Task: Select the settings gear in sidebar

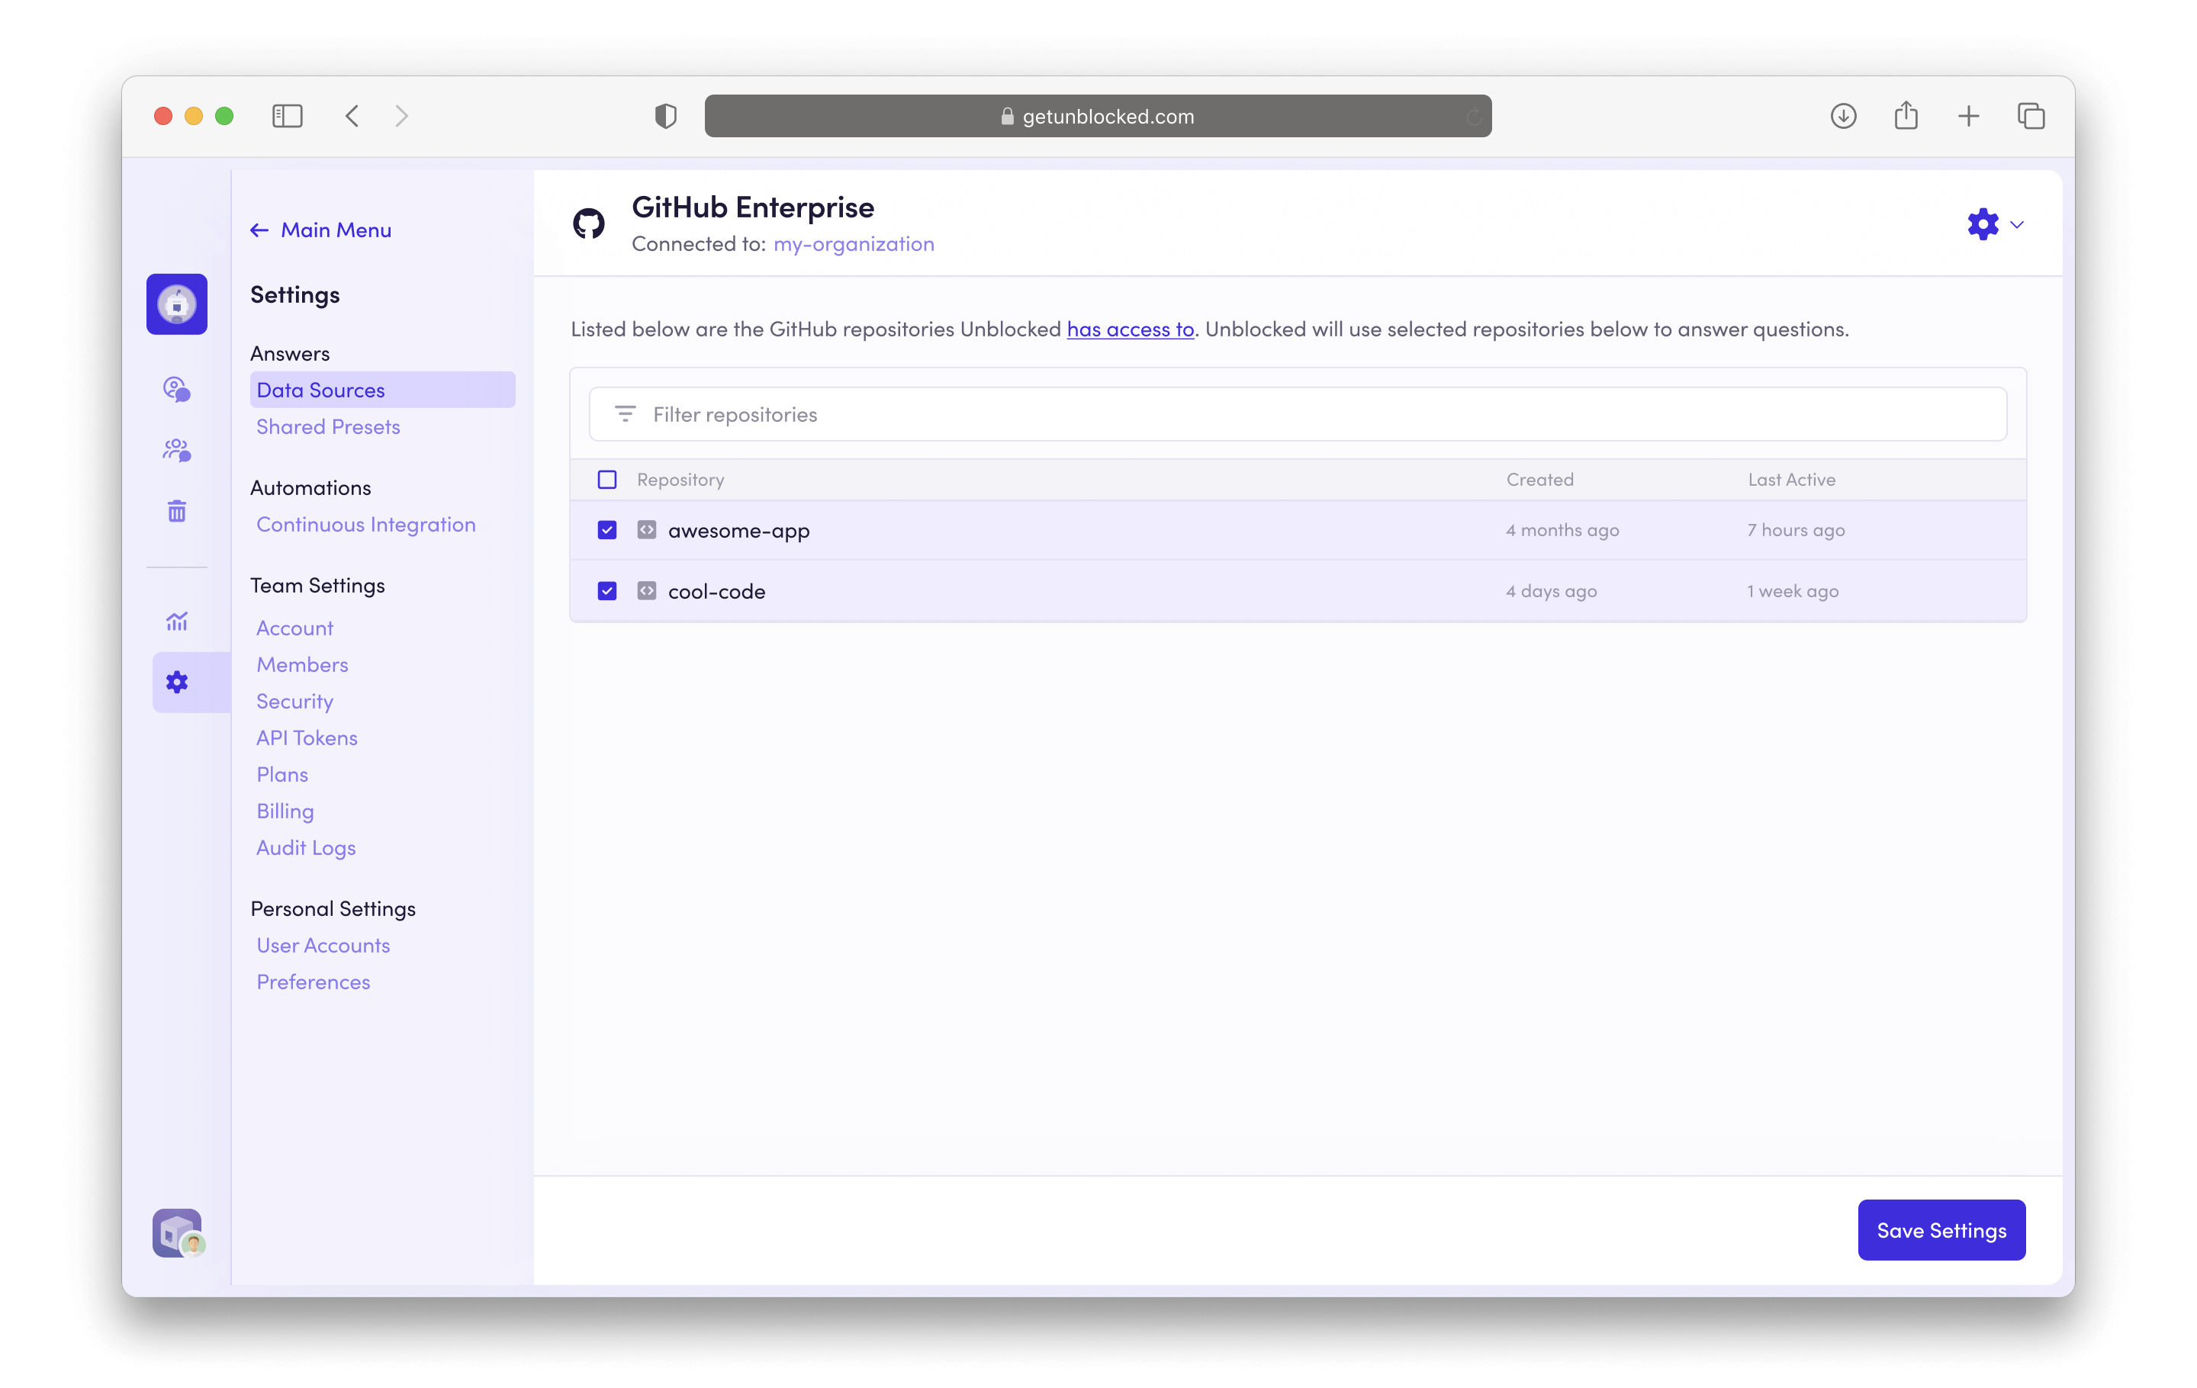Action: (x=176, y=682)
